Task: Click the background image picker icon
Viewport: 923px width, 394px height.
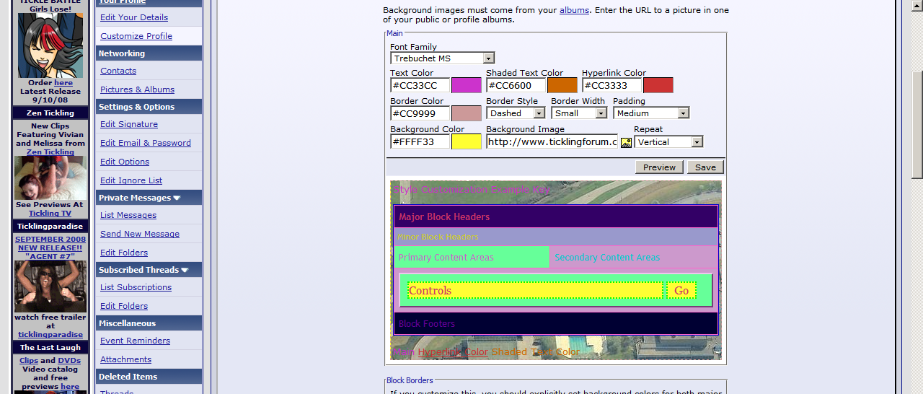Action: [625, 142]
